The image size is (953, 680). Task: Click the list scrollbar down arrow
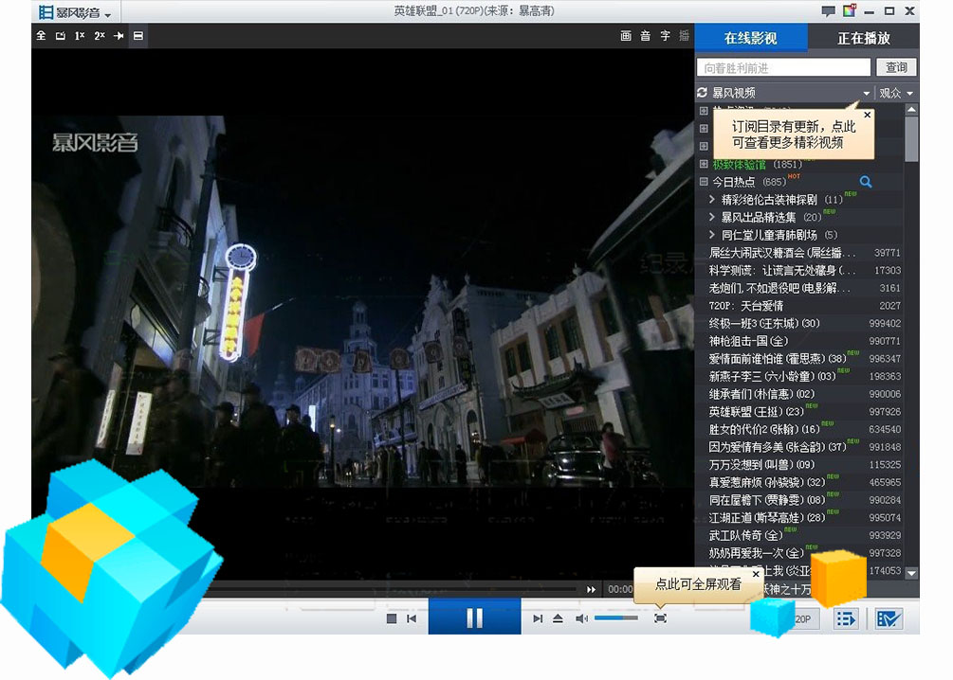click(911, 573)
